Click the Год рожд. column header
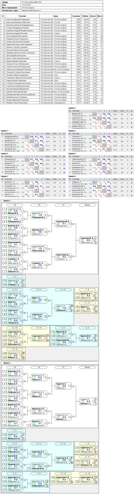Screen dimensions: 135x494 point(76,16)
